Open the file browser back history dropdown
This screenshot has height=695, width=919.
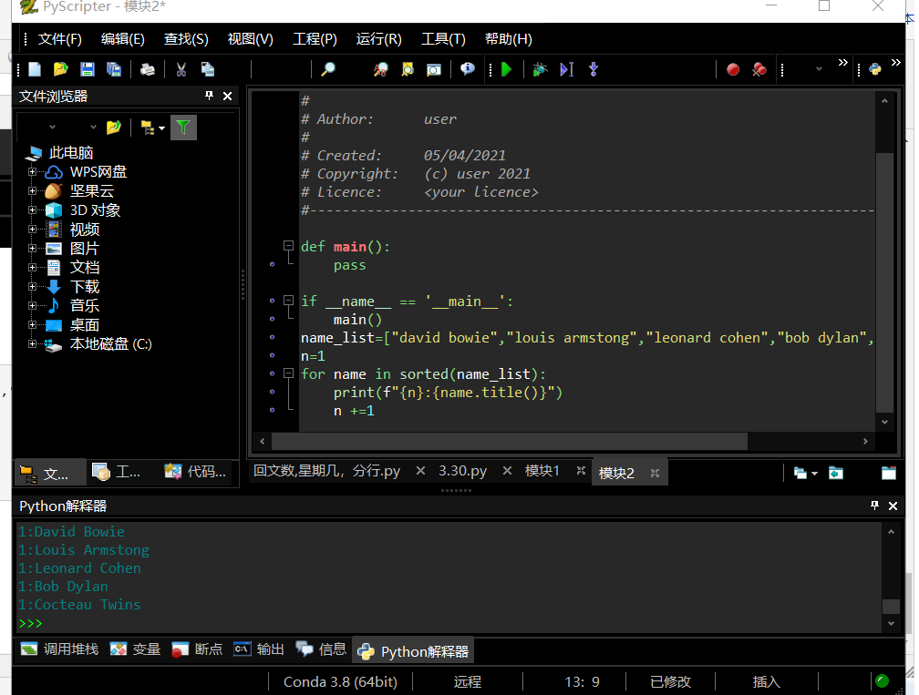click(52, 127)
